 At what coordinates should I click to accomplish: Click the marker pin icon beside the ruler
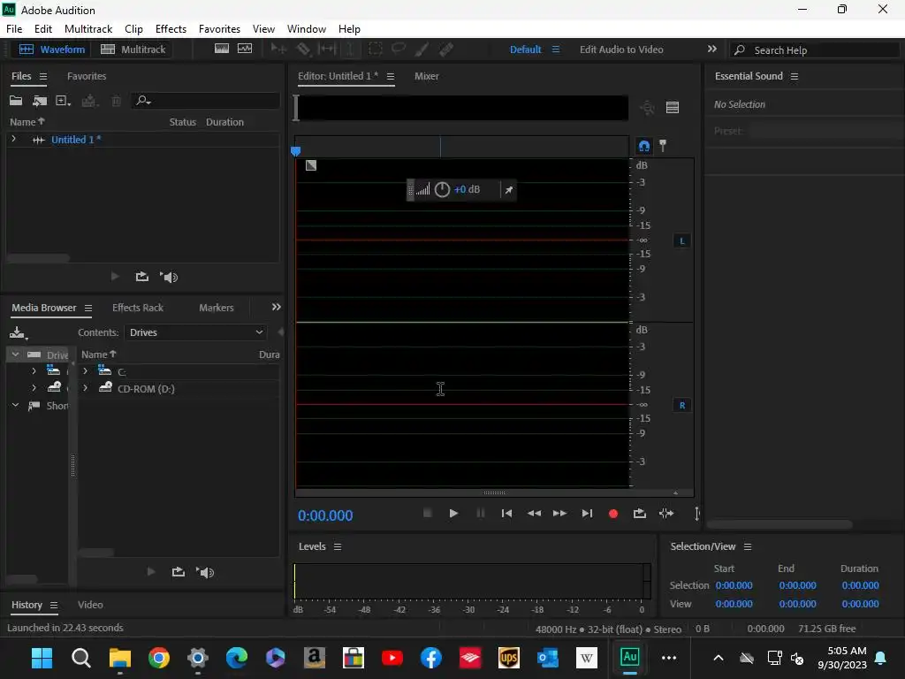pos(663,146)
